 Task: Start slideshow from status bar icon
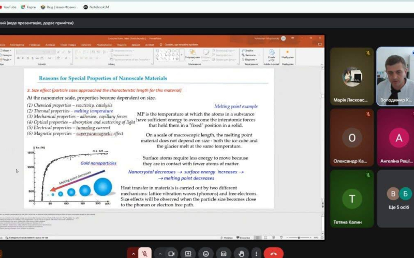[x=281, y=238]
